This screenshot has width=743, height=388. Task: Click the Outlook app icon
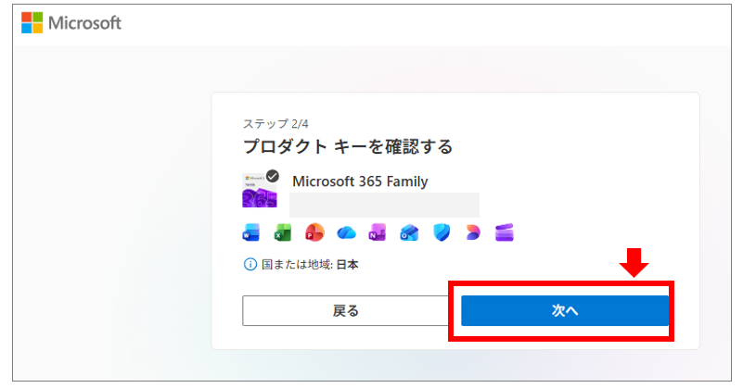tap(409, 232)
